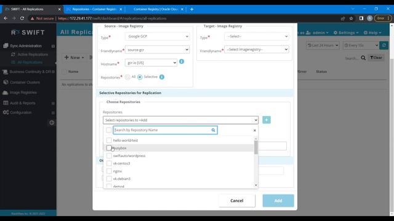This screenshot has width=394, height=221.
Task: Click the browser profile avatar
Action: 369,18
